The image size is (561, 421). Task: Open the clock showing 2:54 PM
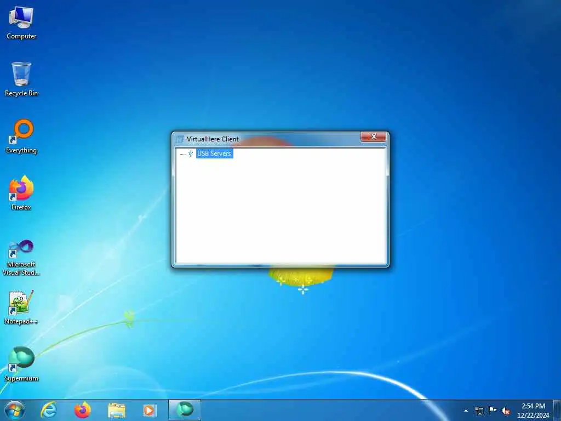click(533, 411)
